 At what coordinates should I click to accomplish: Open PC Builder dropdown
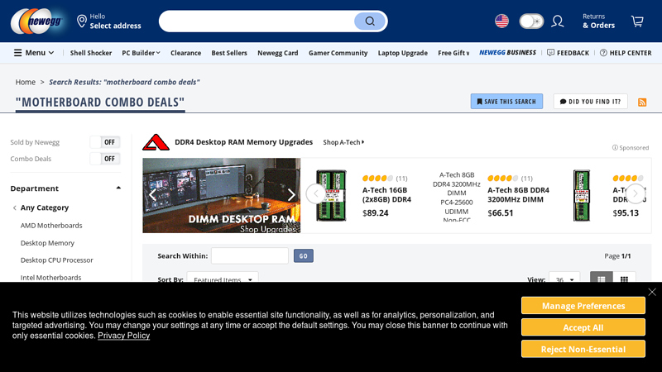[x=141, y=53]
